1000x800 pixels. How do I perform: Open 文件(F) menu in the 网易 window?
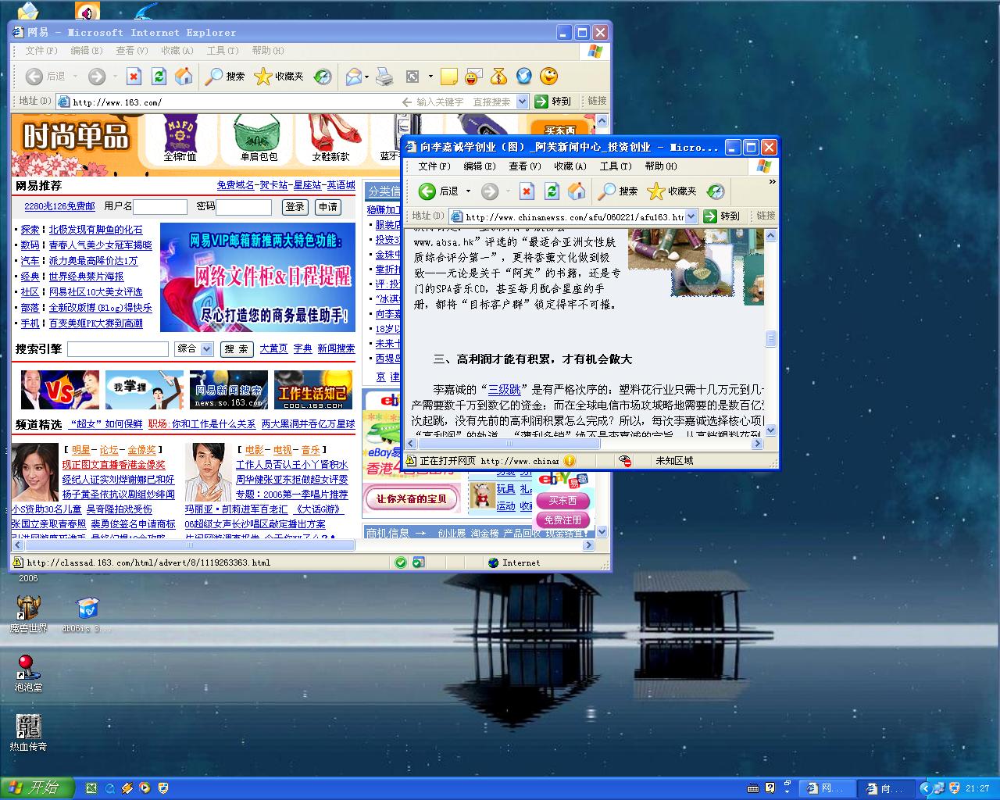[x=41, y=51]
